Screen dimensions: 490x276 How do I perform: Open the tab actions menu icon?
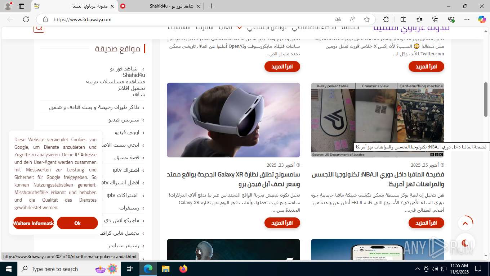(22, 6)
